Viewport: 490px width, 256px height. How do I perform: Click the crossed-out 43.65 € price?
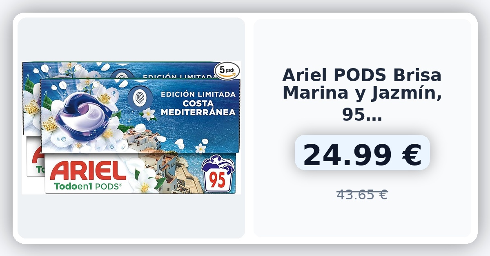(x=362, y=195)
